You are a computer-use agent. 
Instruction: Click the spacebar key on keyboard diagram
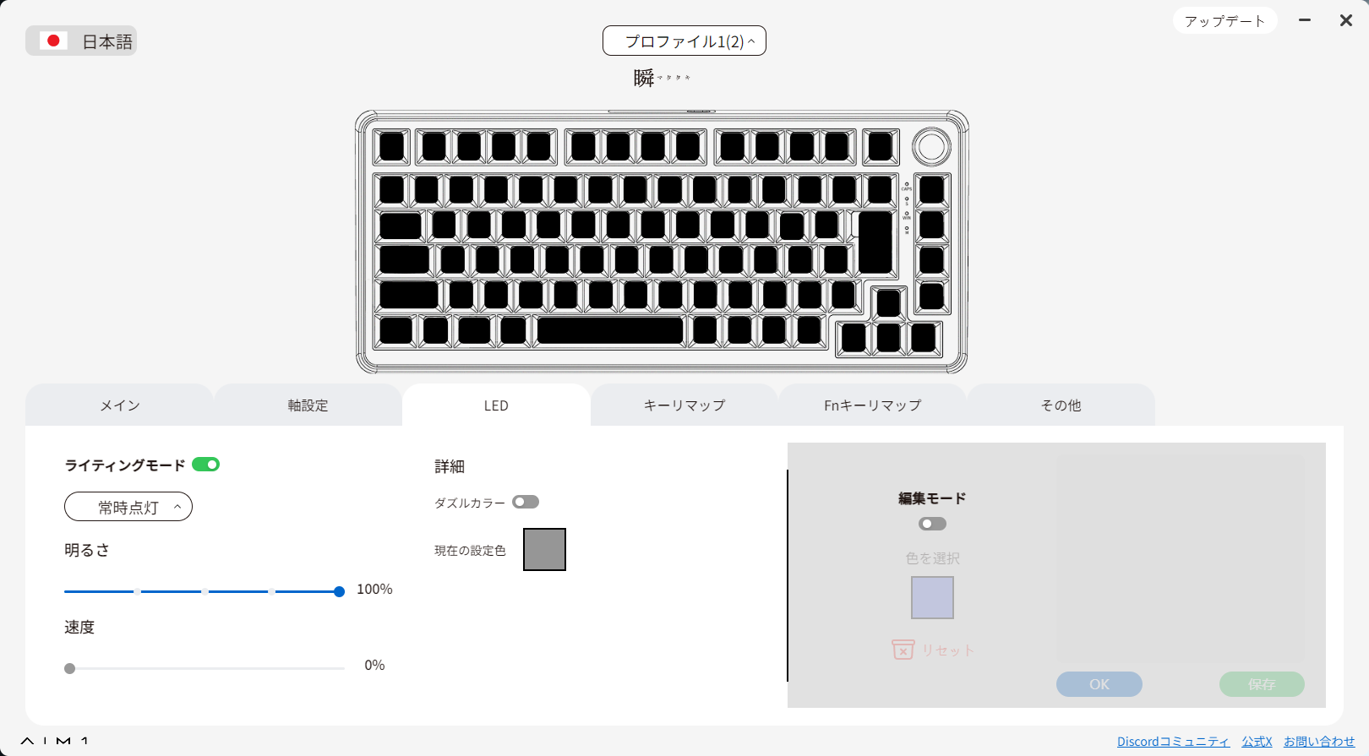click(609, 330)
